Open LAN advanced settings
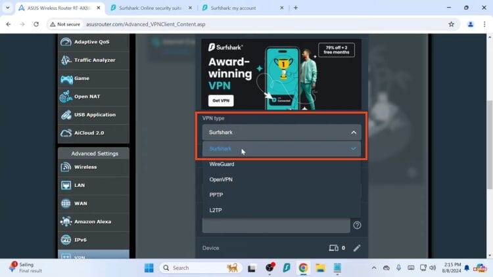 (93, 185)
